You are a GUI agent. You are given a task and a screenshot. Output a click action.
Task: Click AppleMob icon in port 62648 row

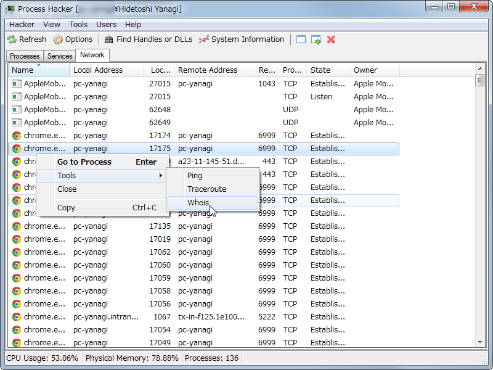pos(17,110)
